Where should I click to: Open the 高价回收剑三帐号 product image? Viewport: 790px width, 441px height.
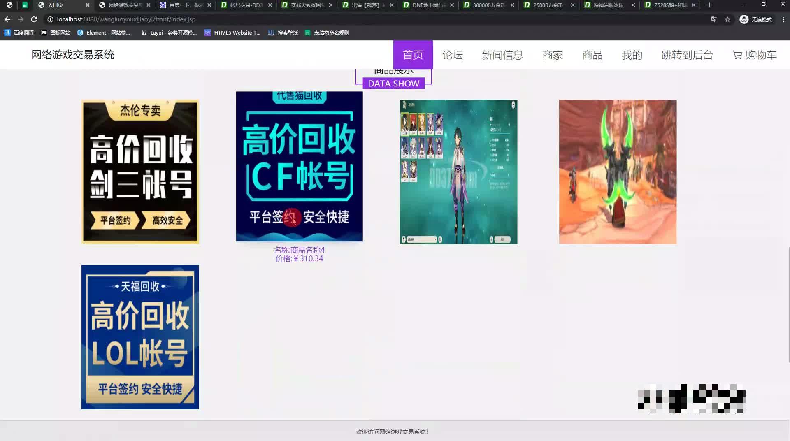coord(140,172)
